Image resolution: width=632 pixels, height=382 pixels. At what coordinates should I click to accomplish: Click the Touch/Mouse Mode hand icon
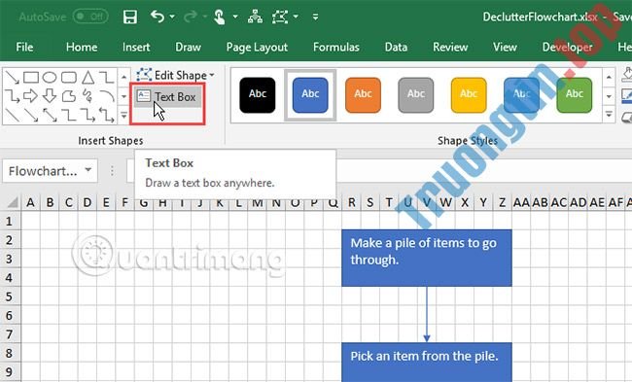(220, 17)
